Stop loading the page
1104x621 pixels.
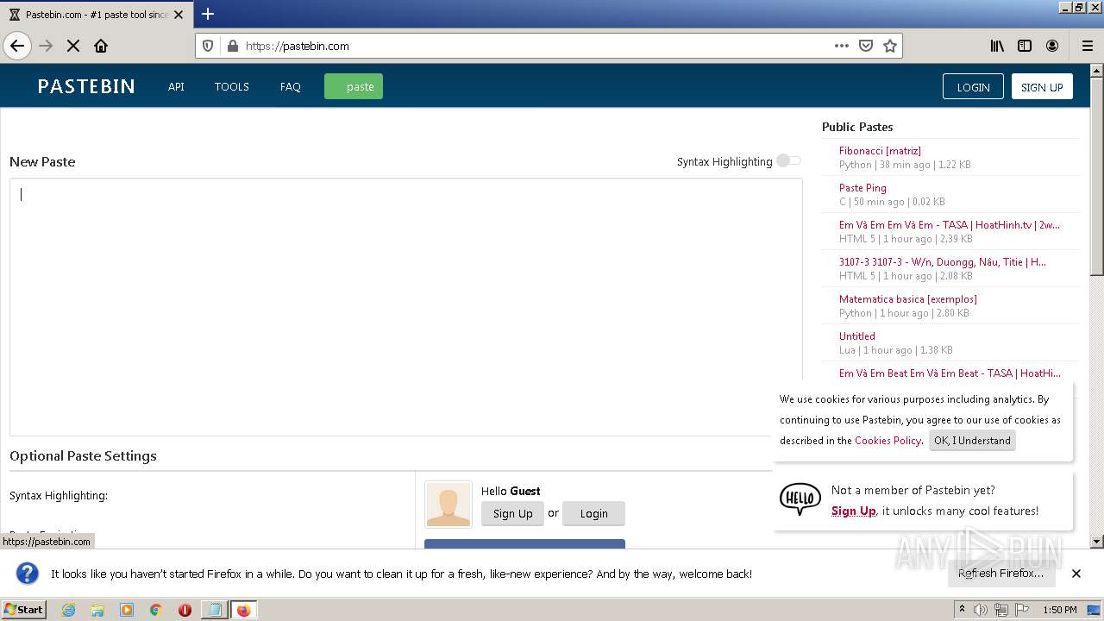pyautogui.click(x=73, y=46)
